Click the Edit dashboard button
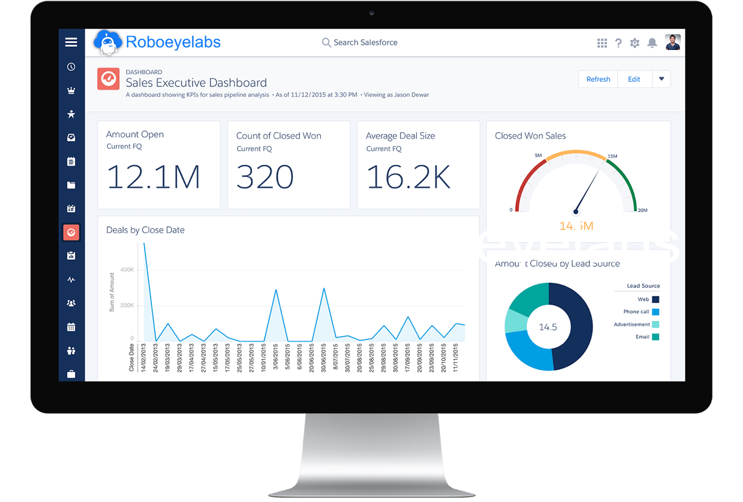Viewport: 743px width, 502px height. click(x=634, y=79)
